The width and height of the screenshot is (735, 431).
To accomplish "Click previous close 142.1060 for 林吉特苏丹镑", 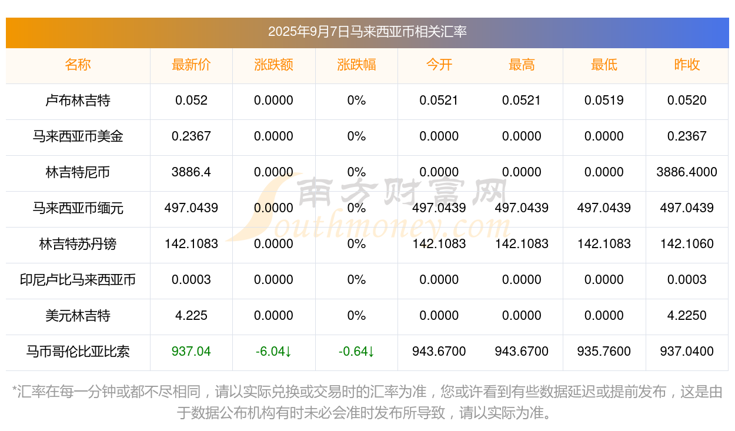I will click(687, 244).
